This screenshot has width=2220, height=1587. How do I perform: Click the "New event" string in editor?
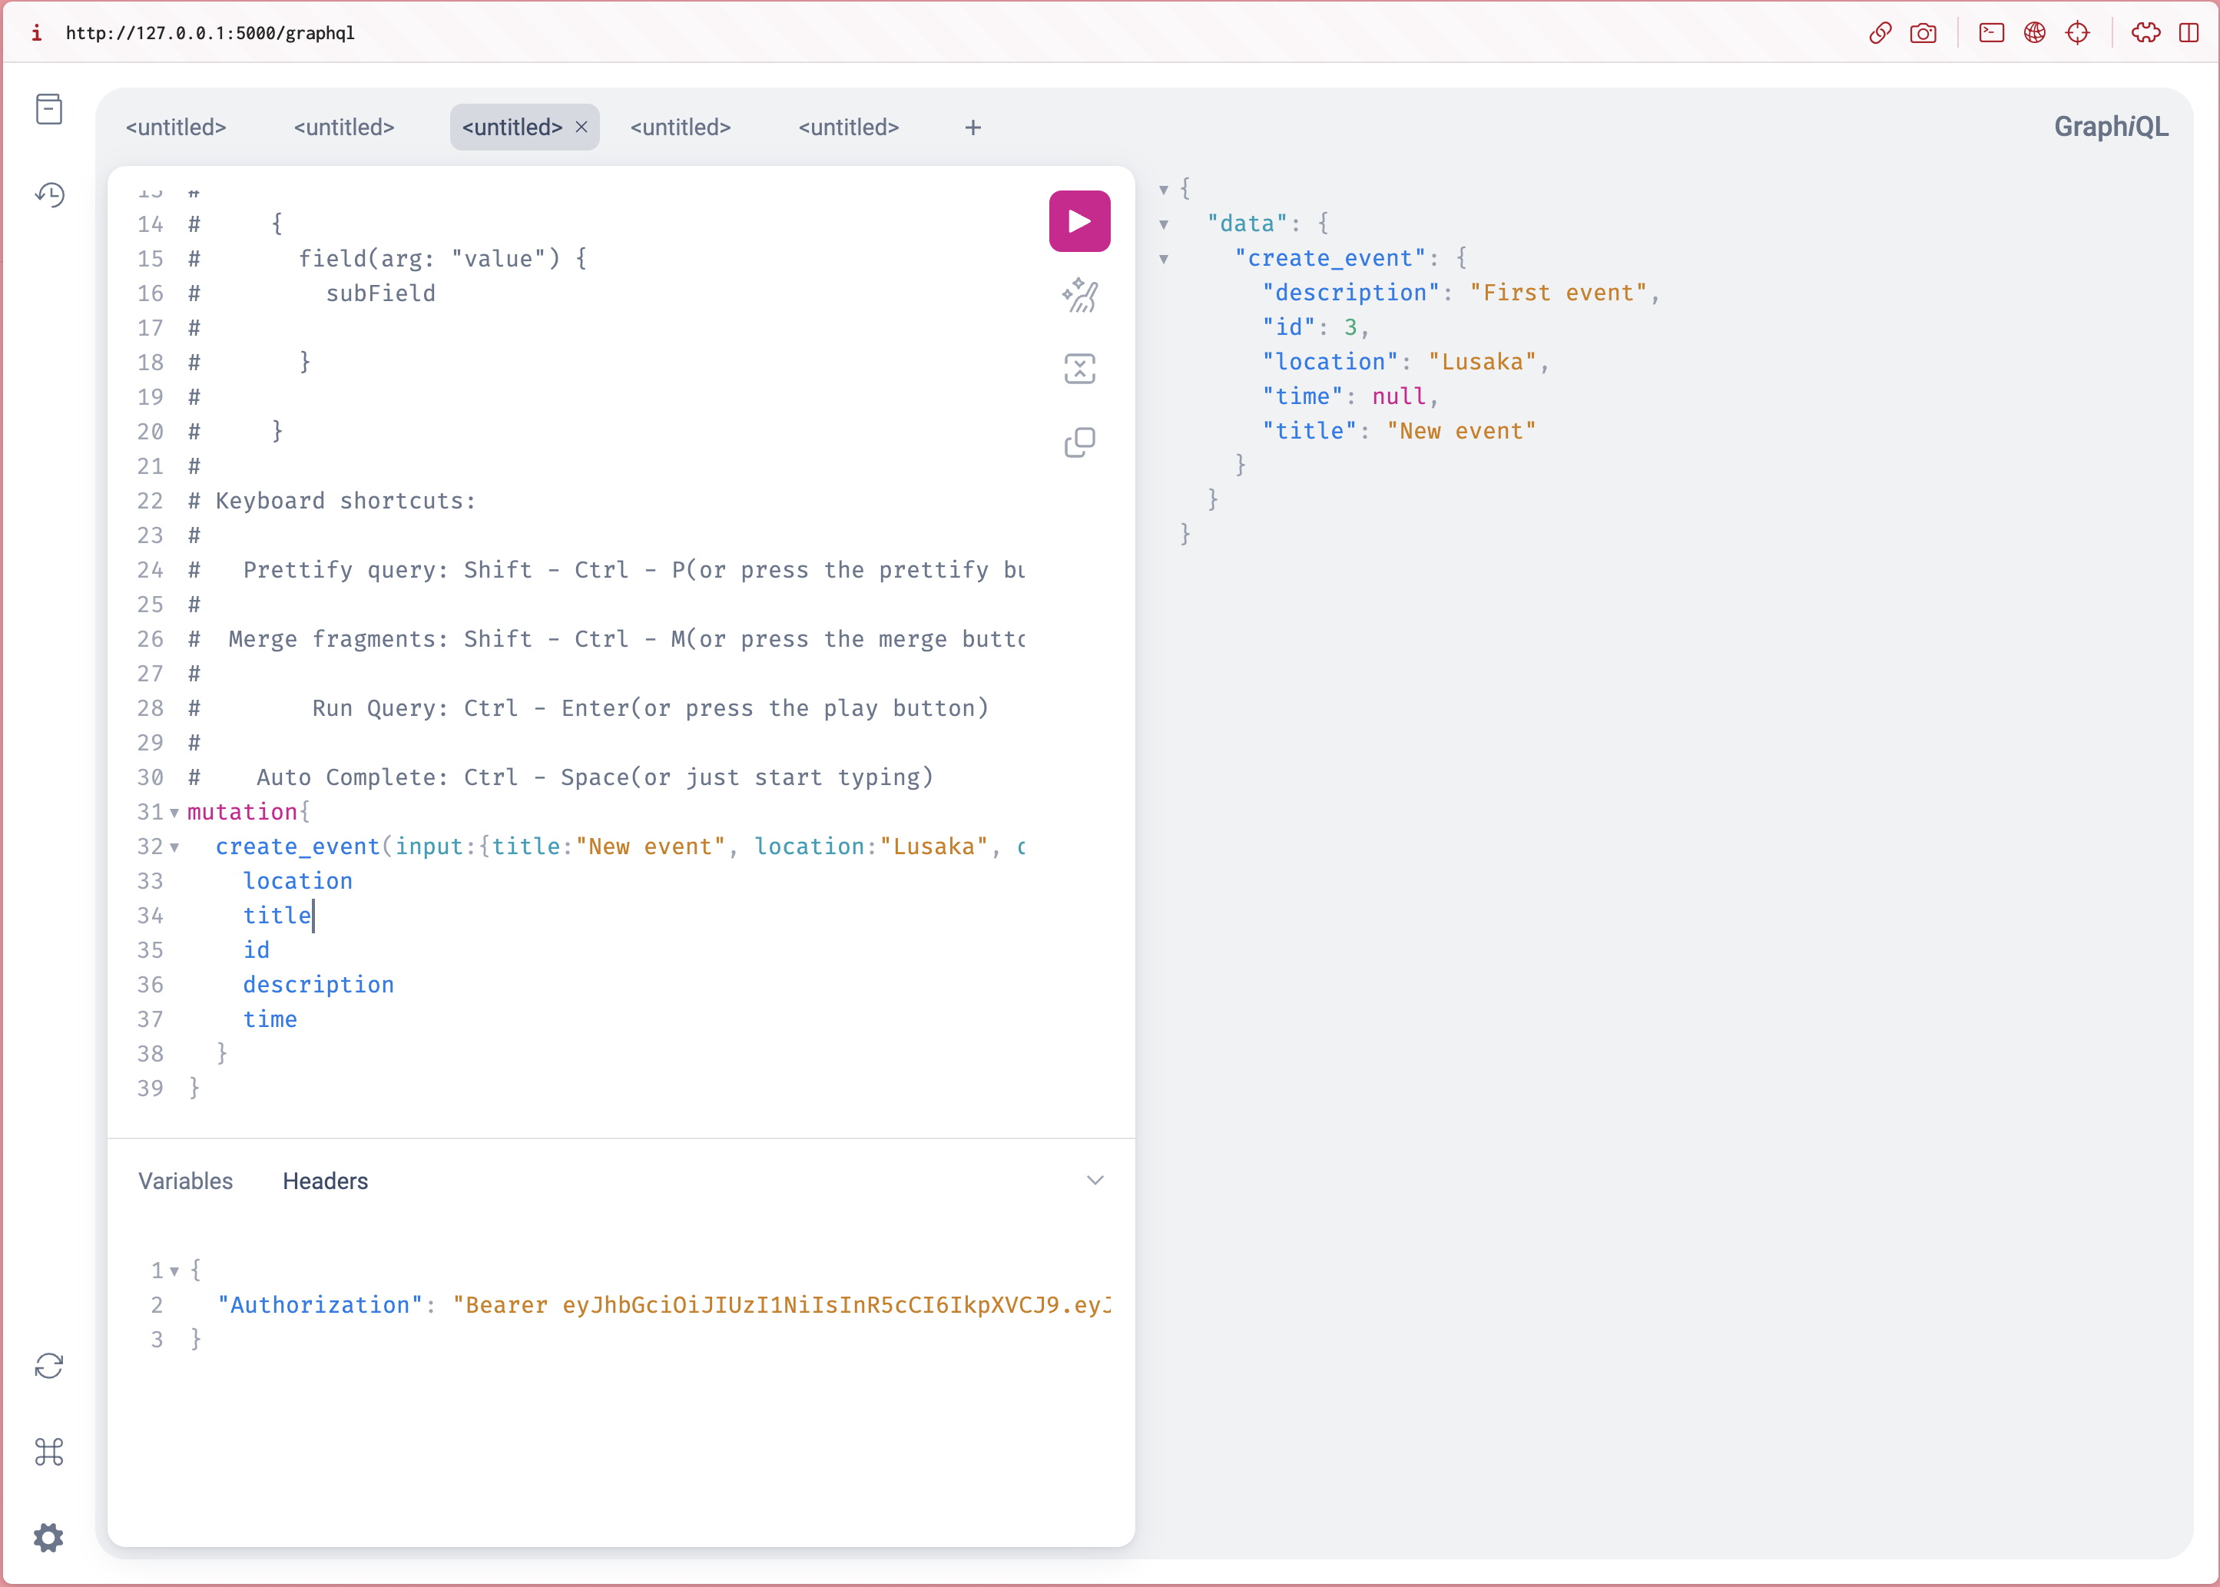point(650,847)
